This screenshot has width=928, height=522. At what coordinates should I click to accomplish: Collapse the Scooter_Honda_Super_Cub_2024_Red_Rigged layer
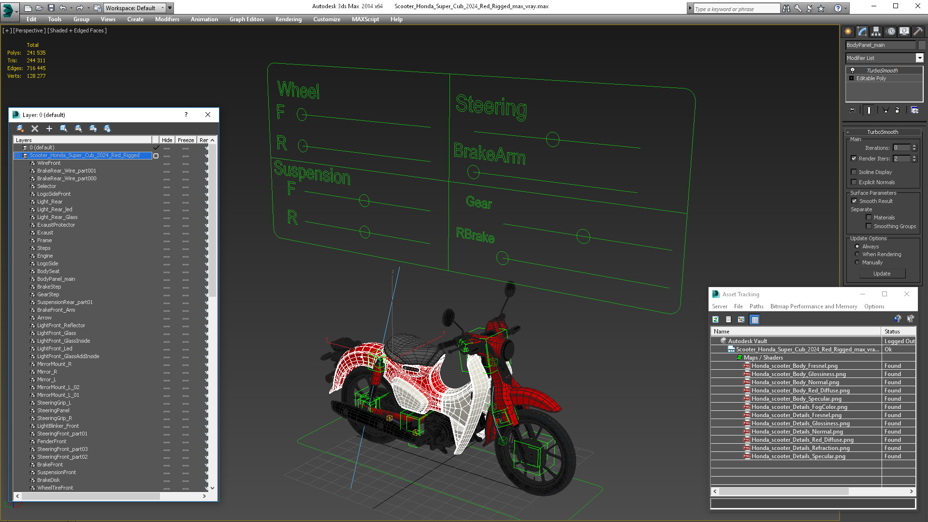[17, 156]
